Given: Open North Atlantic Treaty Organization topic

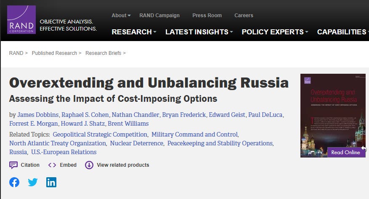Looking at the screenshot, I should 58,143.
